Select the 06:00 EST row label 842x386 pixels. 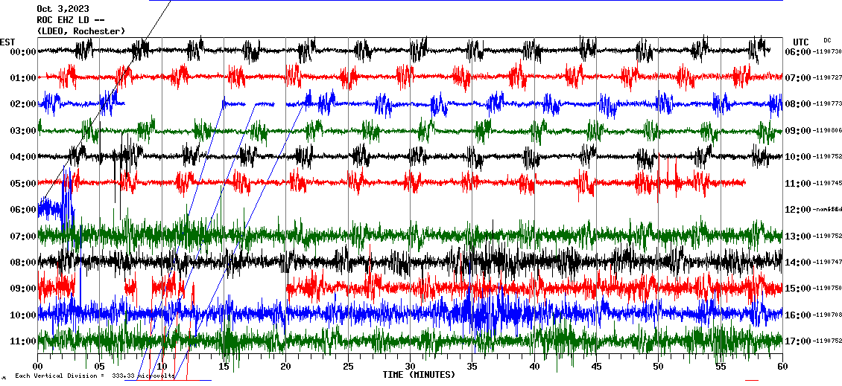(22, 210)
